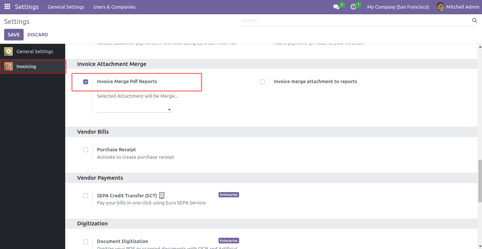482x249 pixels.
Task: Open the apps grid menu icon
Action: (x=7, y=7)
